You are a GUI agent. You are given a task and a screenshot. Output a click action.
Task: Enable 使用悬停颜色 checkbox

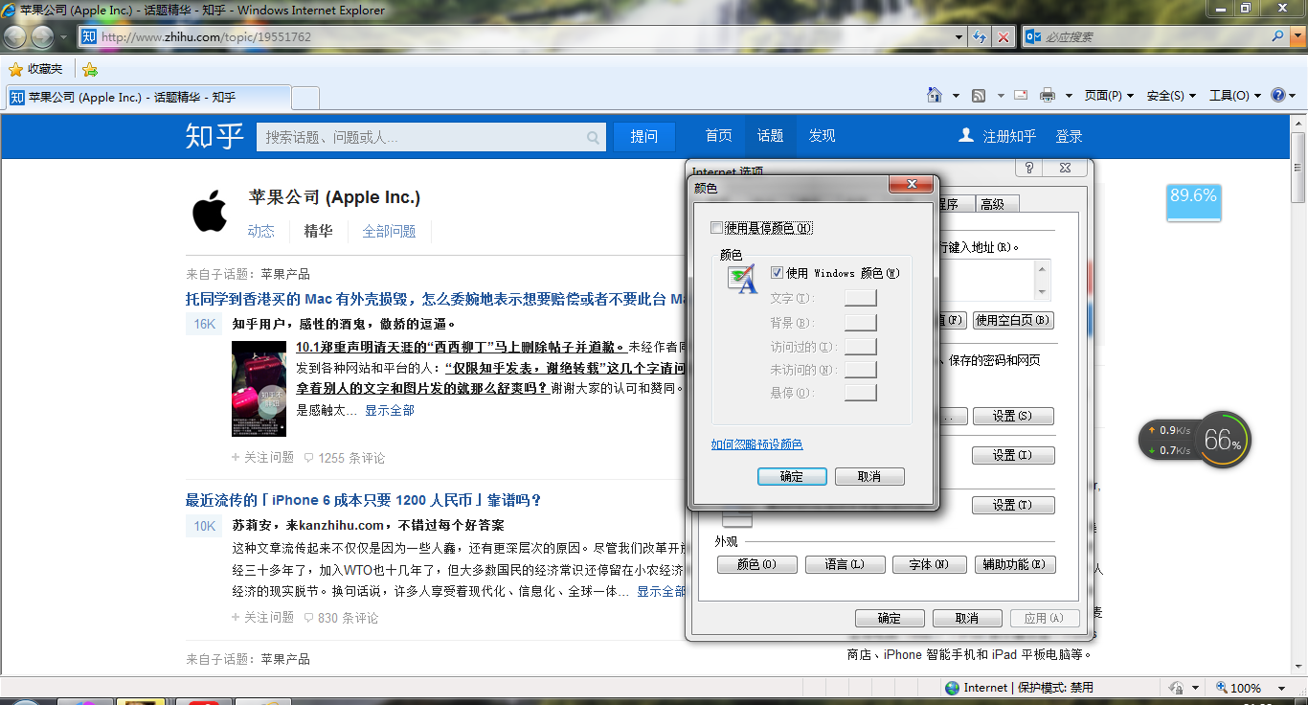716,228
